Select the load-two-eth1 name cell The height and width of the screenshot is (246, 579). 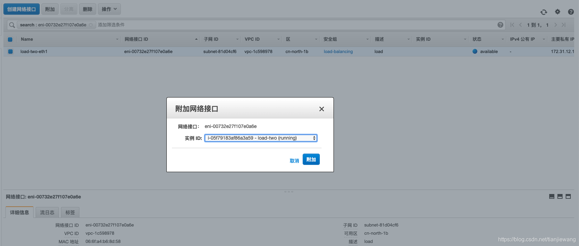34,52
